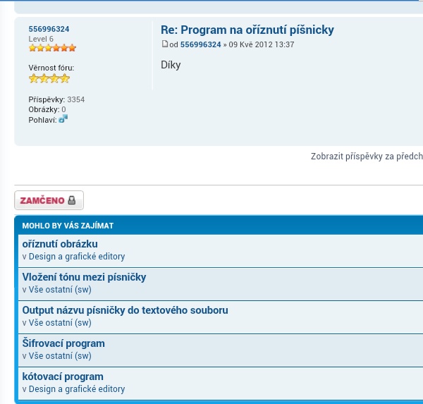Viewport: 423px width, 404px height.
Task: Click author link 556996324 in post byline
Action: tap(200, 44)
